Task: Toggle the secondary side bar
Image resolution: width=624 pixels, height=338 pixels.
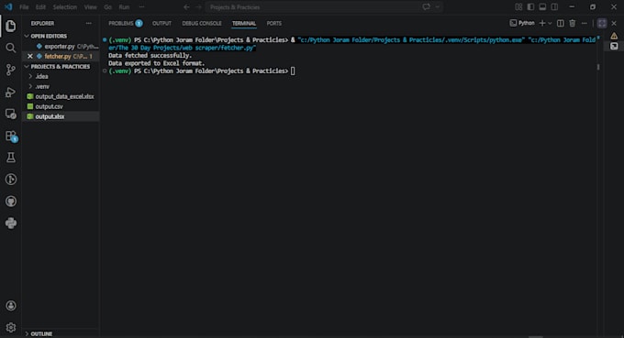Action: click(554, 6)
